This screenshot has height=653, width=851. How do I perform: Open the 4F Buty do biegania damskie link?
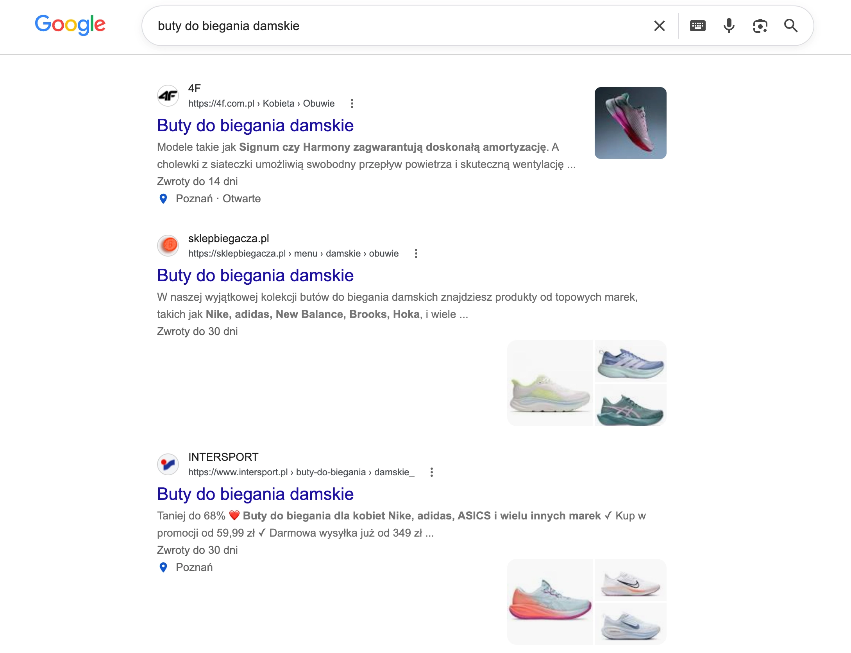(255, 125)
